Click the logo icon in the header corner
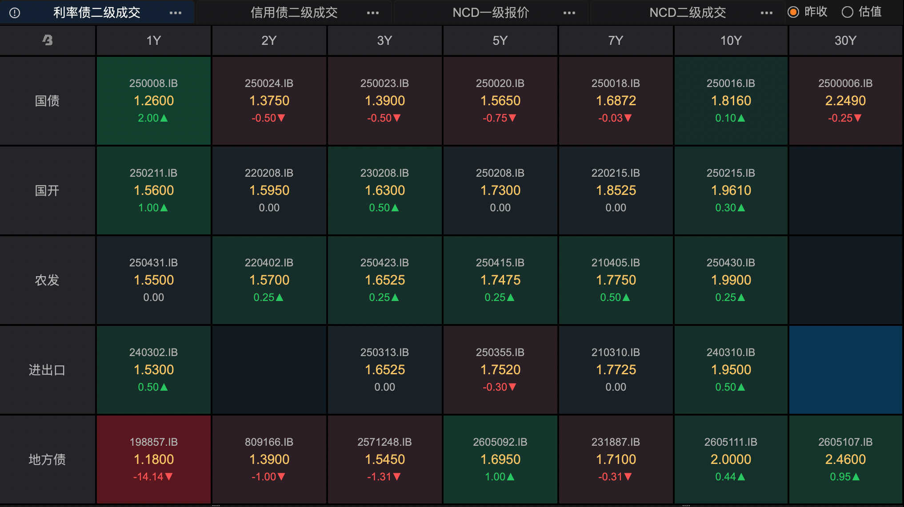 pyautogui.click(x=48, y=40)
